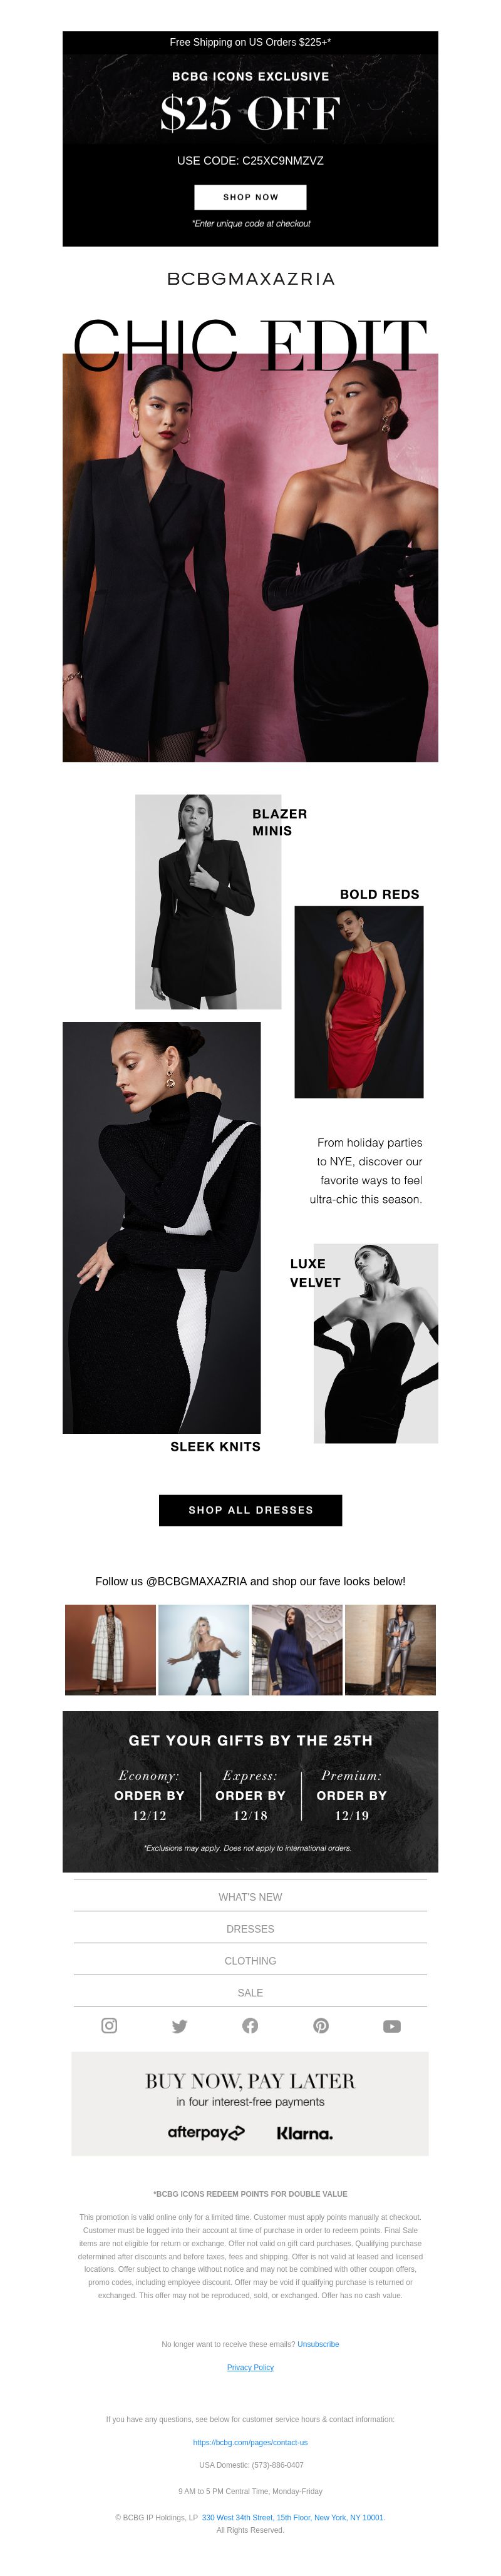Open the Twitter social icon

(180, 2026)
